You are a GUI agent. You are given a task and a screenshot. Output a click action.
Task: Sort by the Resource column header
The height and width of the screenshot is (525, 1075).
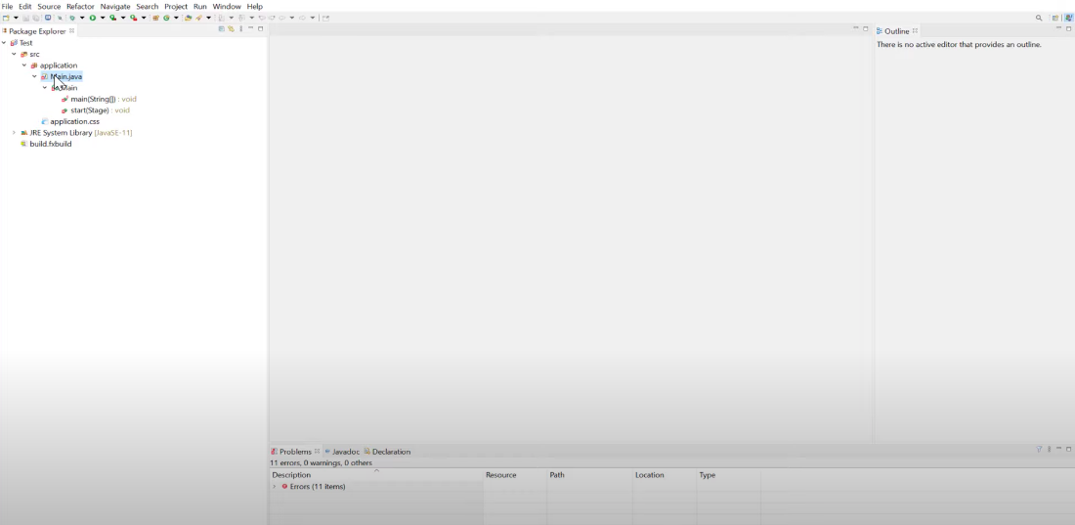[516, 475]
